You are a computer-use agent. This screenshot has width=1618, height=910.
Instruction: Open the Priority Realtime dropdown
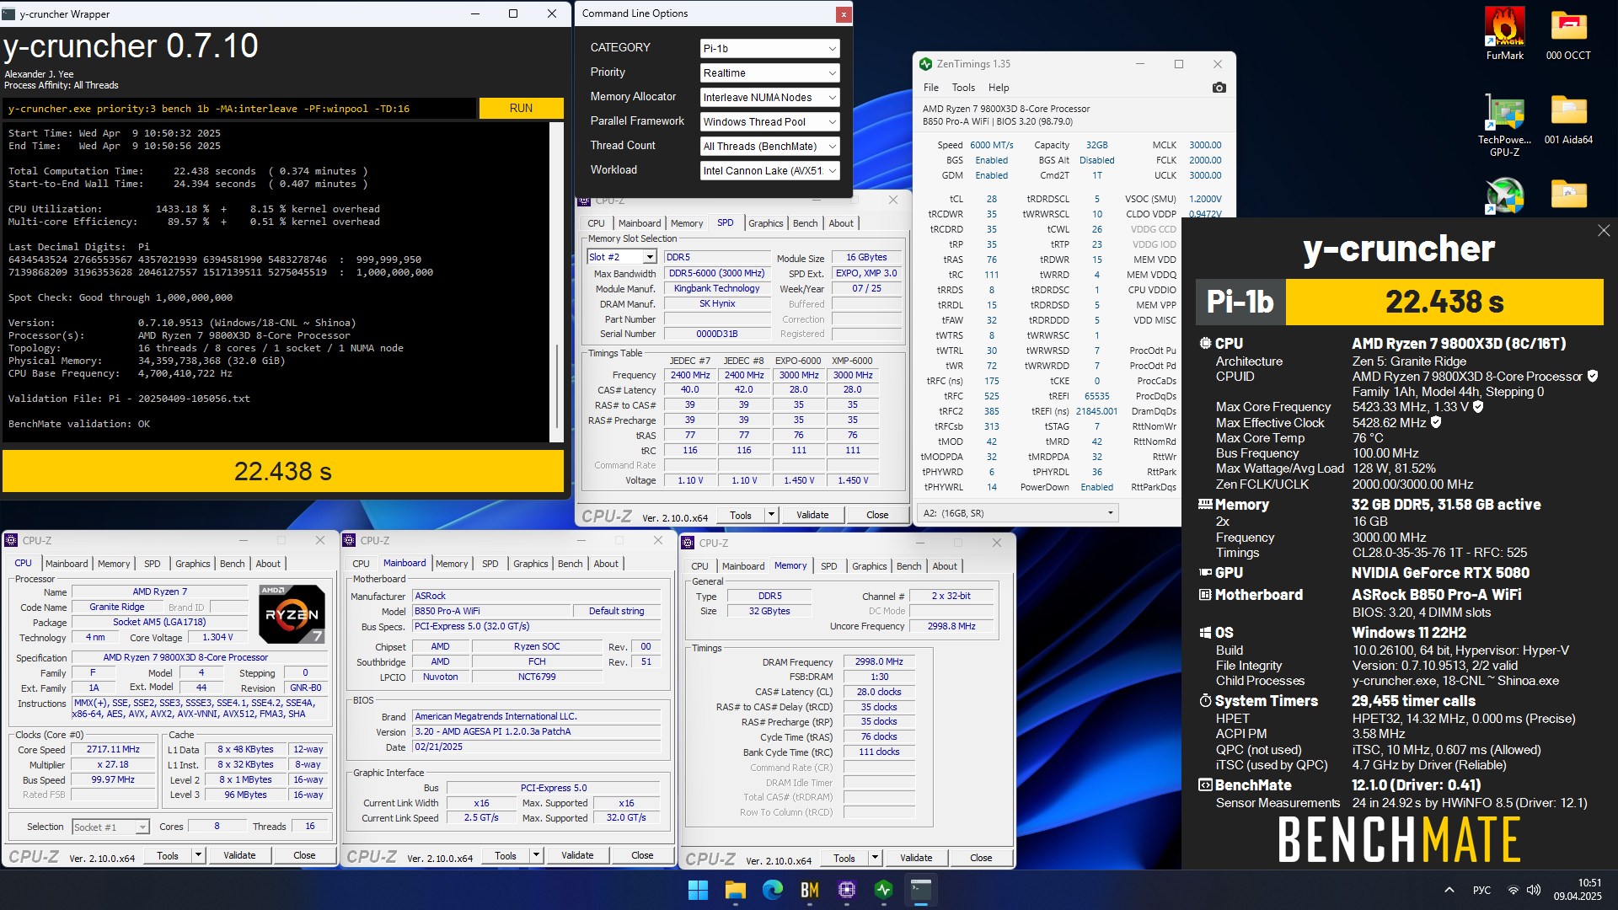click(769, 72)
